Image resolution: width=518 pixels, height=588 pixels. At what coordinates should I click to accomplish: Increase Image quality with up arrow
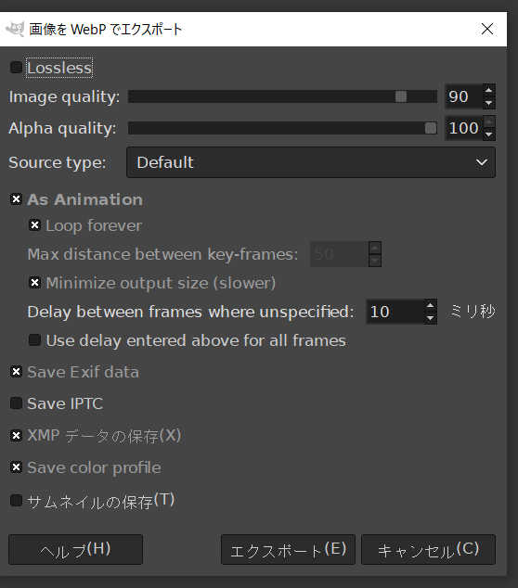tap(488, 91)
